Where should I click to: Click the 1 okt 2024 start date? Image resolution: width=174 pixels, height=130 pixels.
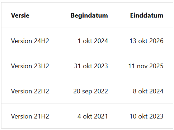coord(93,41)
